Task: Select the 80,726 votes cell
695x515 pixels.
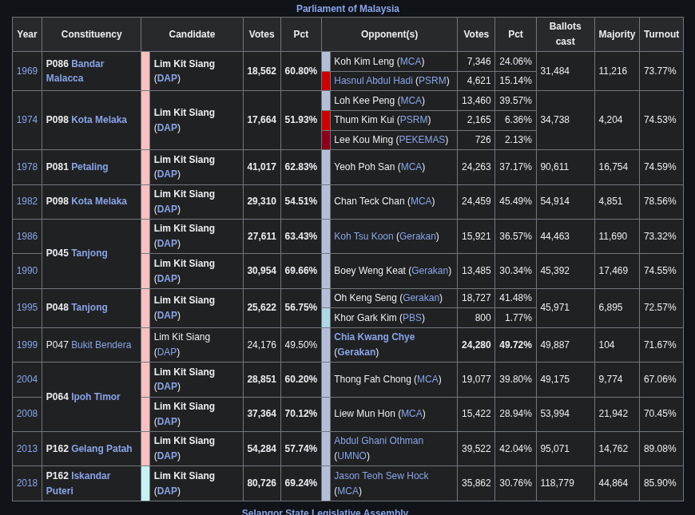Action: 261,483
